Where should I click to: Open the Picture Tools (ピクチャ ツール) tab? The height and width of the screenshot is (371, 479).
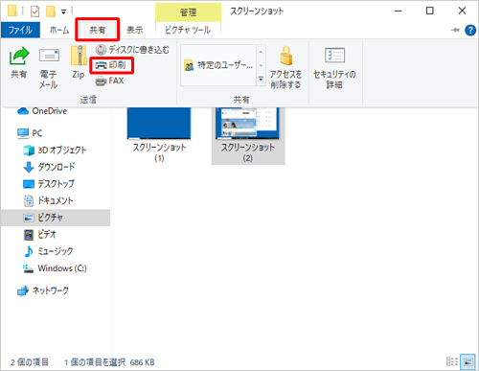point(188,30)
